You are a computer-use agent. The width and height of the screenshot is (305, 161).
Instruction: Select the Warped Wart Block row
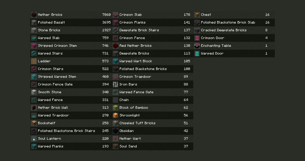point(152,61)
